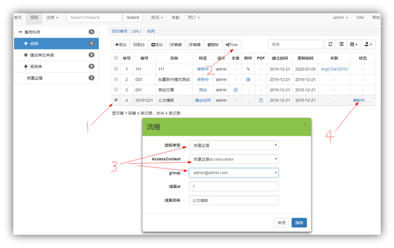Focus the 搜索 table search box
The height and width of the screenshot is (248, 394).
[296, 44]
